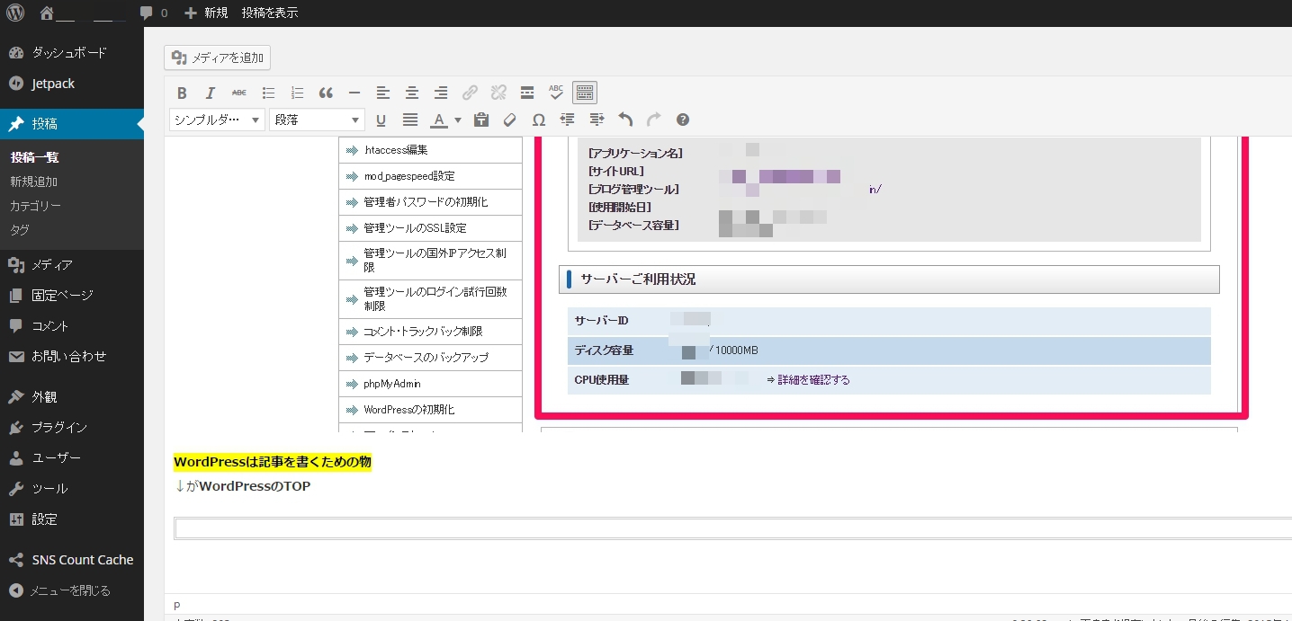Apply italic formatting
Screen dimensions: 1292x621
point(211,93)
